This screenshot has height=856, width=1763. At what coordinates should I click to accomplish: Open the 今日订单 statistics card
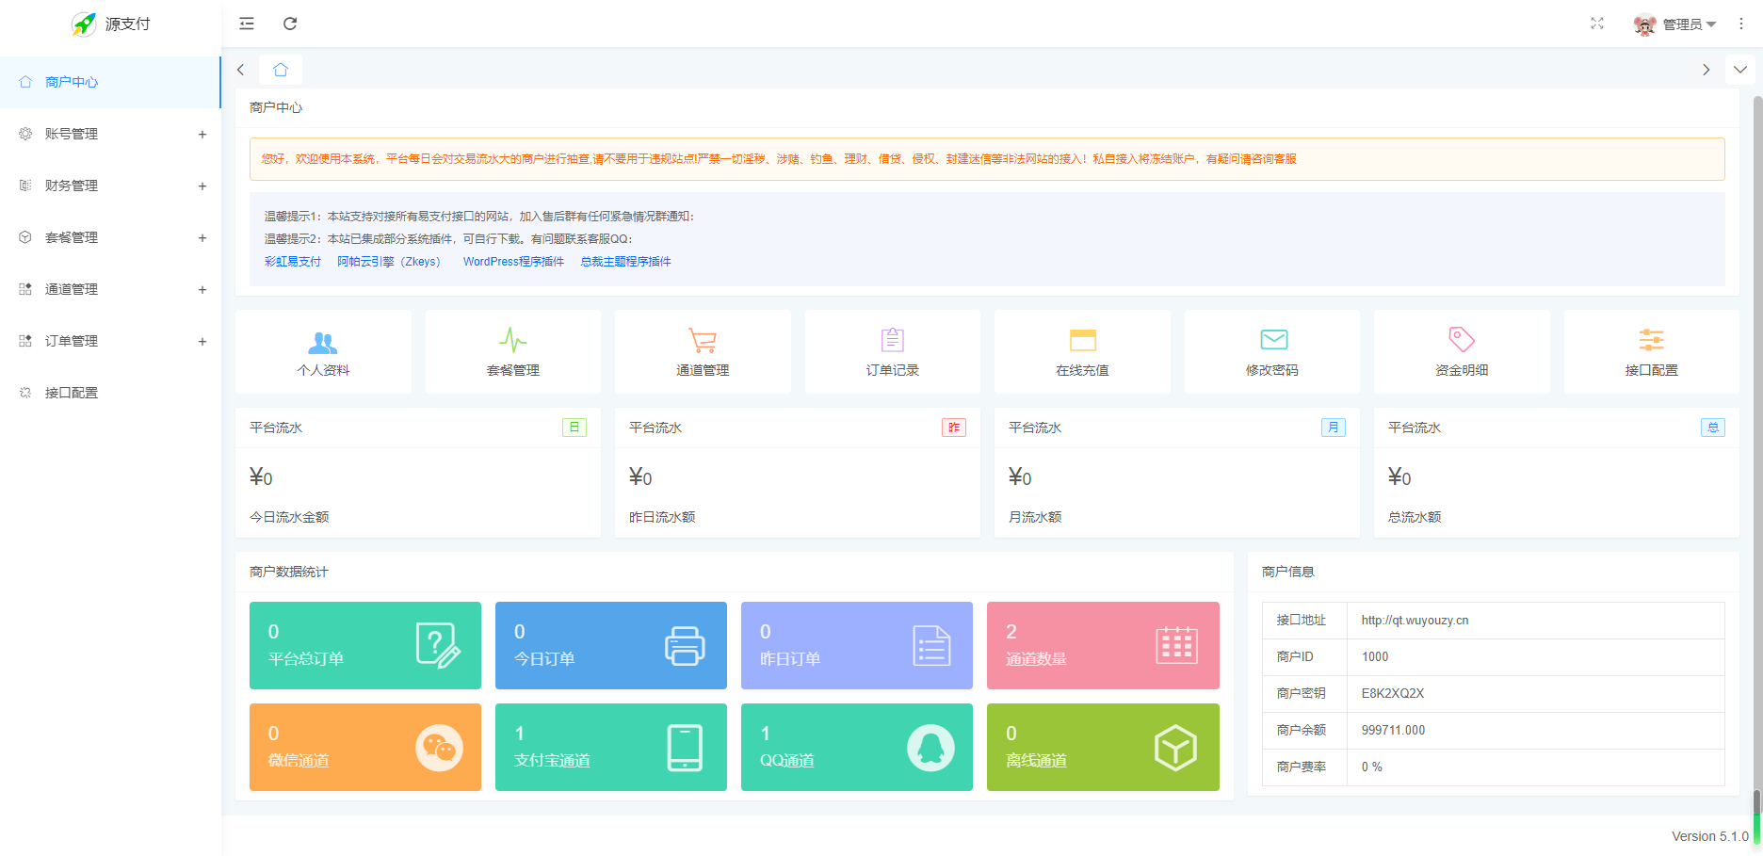coord(611,645)
